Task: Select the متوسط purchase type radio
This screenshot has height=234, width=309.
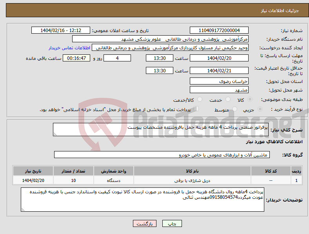Action: (235, 109)
